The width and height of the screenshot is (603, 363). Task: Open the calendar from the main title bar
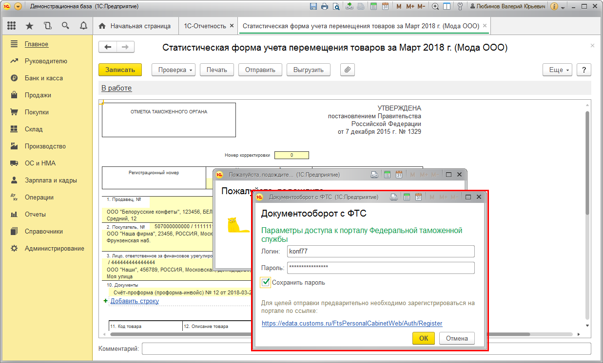click(x=385, y=7)
